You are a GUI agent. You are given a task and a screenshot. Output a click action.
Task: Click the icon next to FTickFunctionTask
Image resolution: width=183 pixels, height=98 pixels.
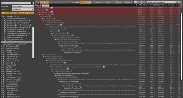pos(61,25)
